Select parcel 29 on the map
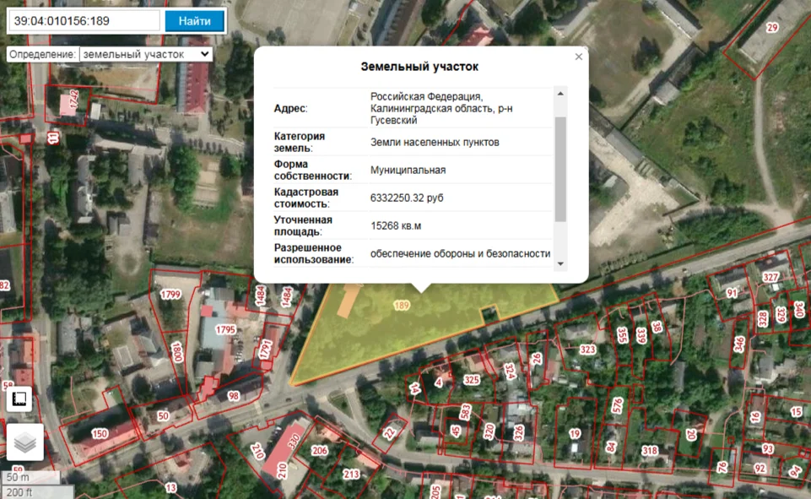 pos(772,27)
